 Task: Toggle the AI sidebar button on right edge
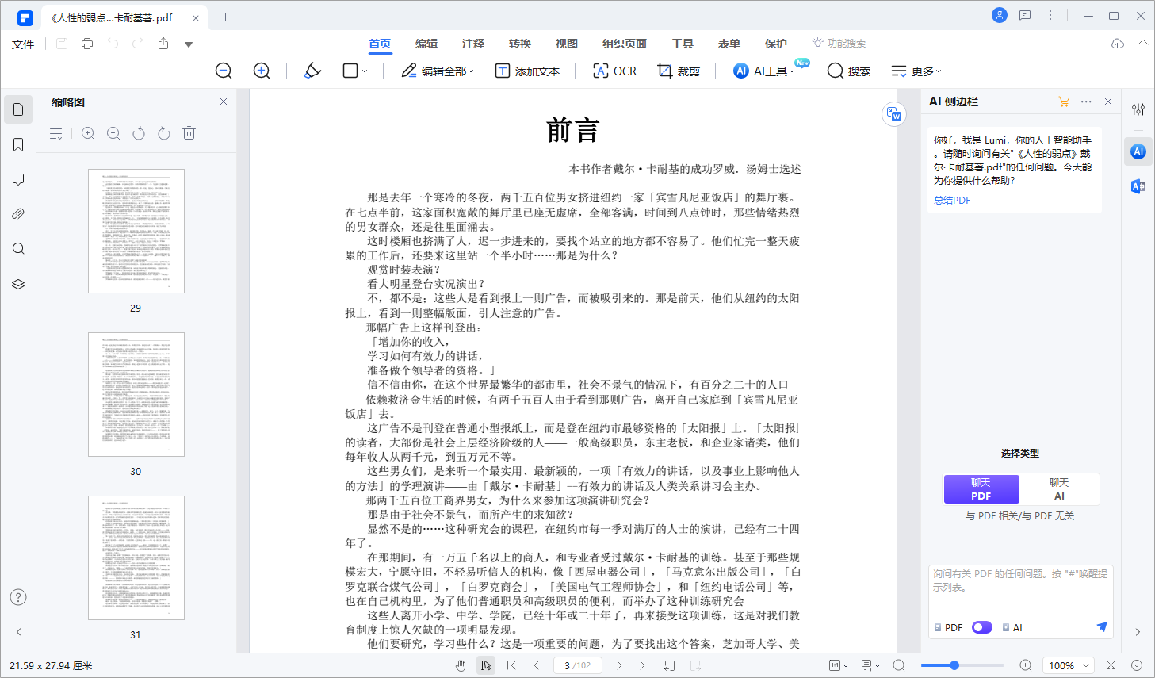(1138, 151)
